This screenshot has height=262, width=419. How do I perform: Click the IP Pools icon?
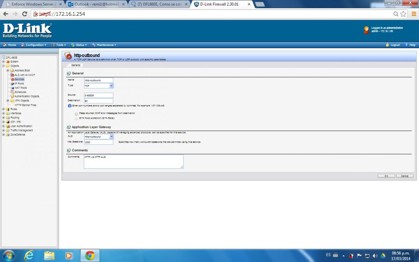[x=12, y=83]
